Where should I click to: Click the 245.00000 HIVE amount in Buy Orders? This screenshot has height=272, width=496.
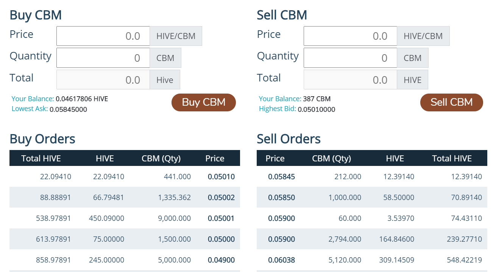[107, 260]
